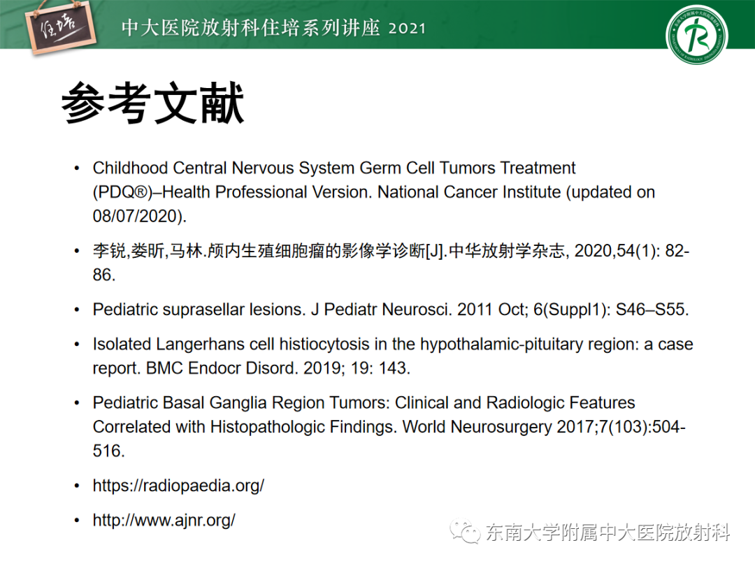Image resolution: width=755 pixels, height=566 pixels.
Task: Open the https://radiopaedia.org/ link
Action: point(178,486)
